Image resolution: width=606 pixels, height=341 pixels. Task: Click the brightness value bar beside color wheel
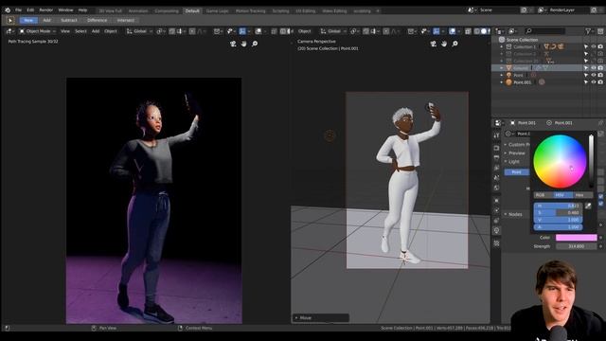[591, 161]
